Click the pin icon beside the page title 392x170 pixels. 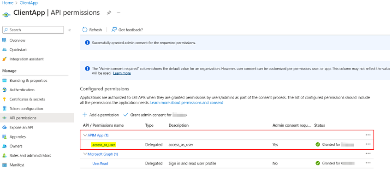[109, 12]
